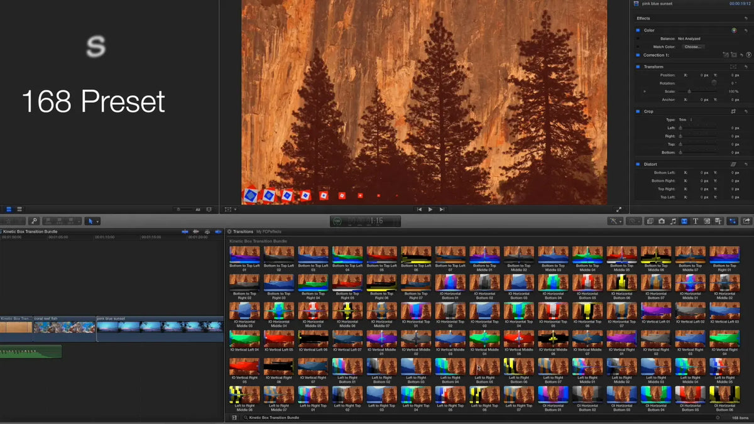Open the Generators browser

tap(707, 221)
